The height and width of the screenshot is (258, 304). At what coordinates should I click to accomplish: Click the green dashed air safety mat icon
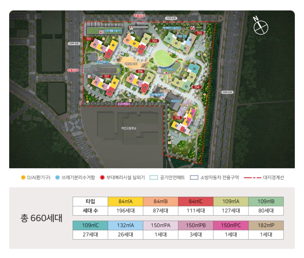[x=154, y=177]
